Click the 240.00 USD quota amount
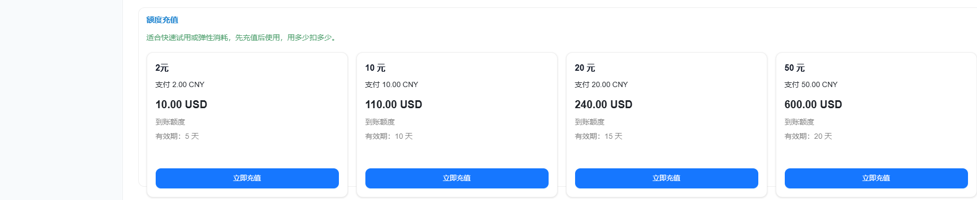 pos(604,104)
